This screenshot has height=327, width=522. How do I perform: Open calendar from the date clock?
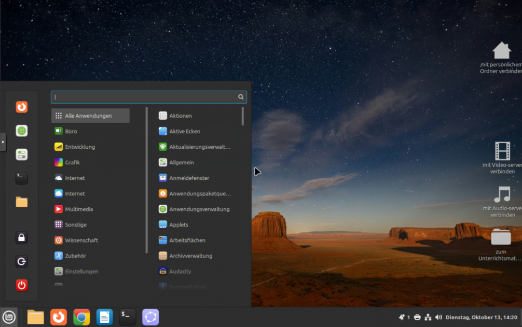tap(482, 317)
